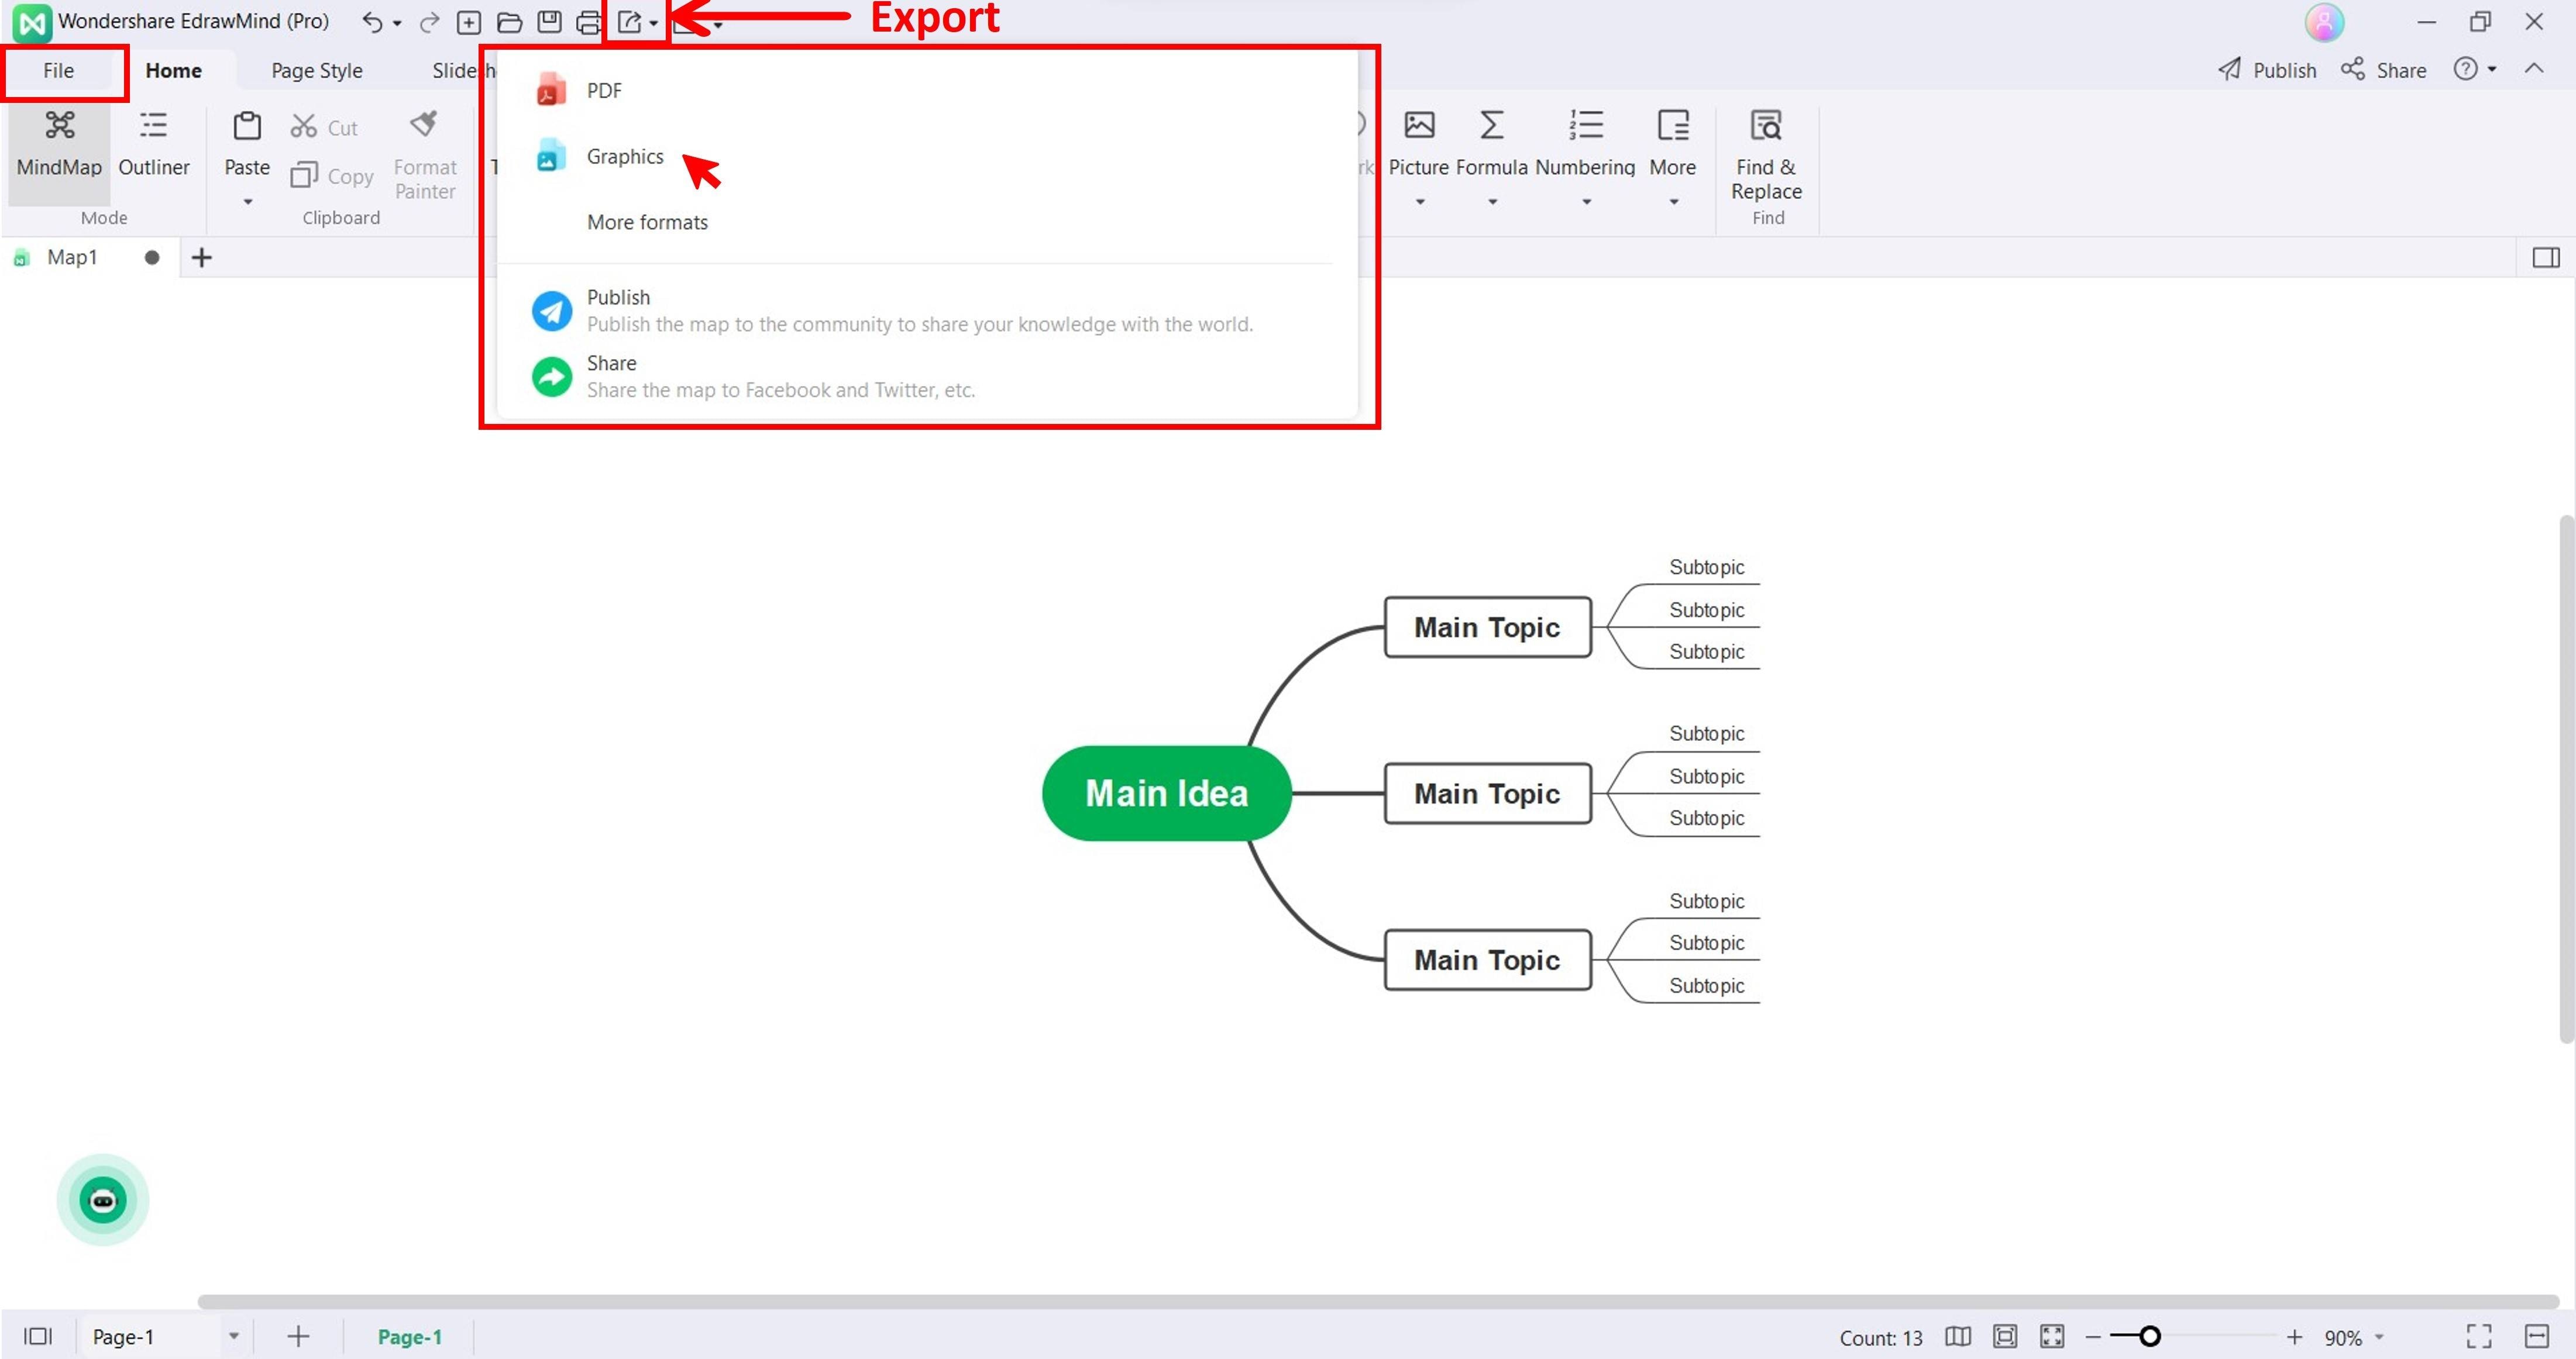
Task: Open the Page-1 selector dropdown
Action: 233,1336
